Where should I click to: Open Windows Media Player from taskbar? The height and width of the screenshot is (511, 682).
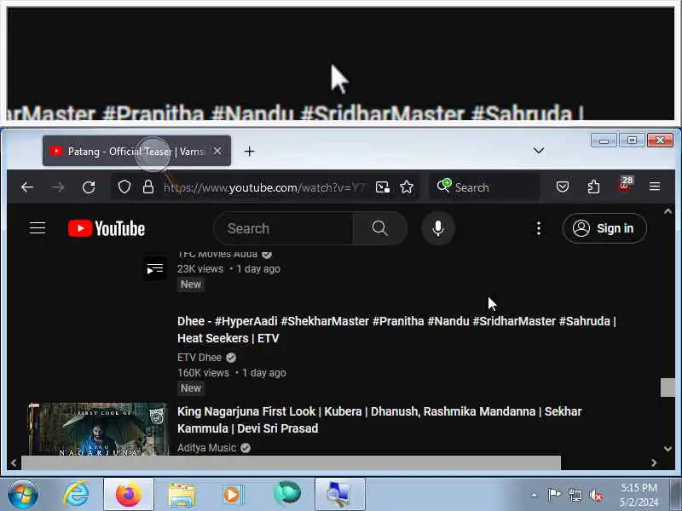[234, 495]
